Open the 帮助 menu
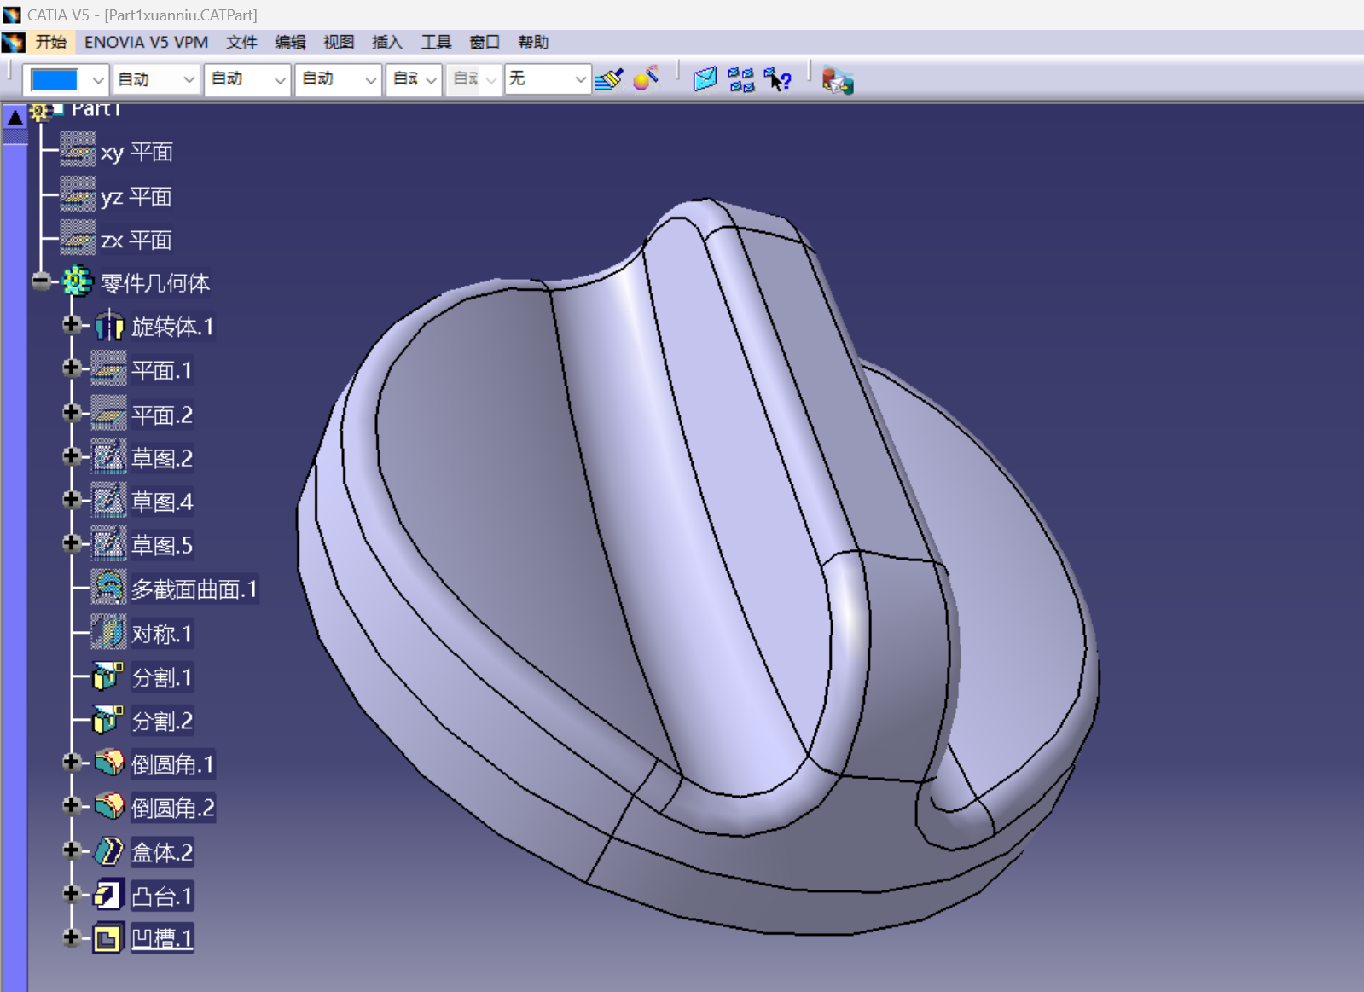This screenshot has width=1364, height=992. [533, 42]
